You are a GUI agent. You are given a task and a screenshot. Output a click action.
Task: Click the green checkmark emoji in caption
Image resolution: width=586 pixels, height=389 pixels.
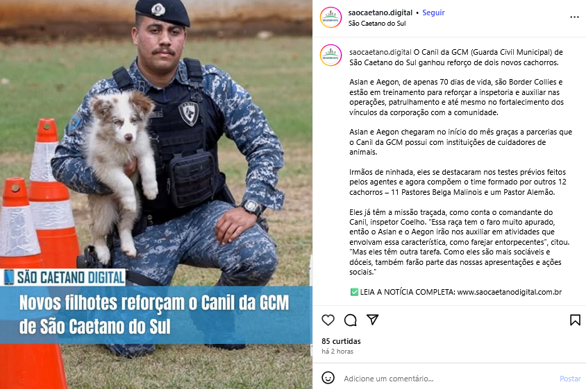(354, 293)
